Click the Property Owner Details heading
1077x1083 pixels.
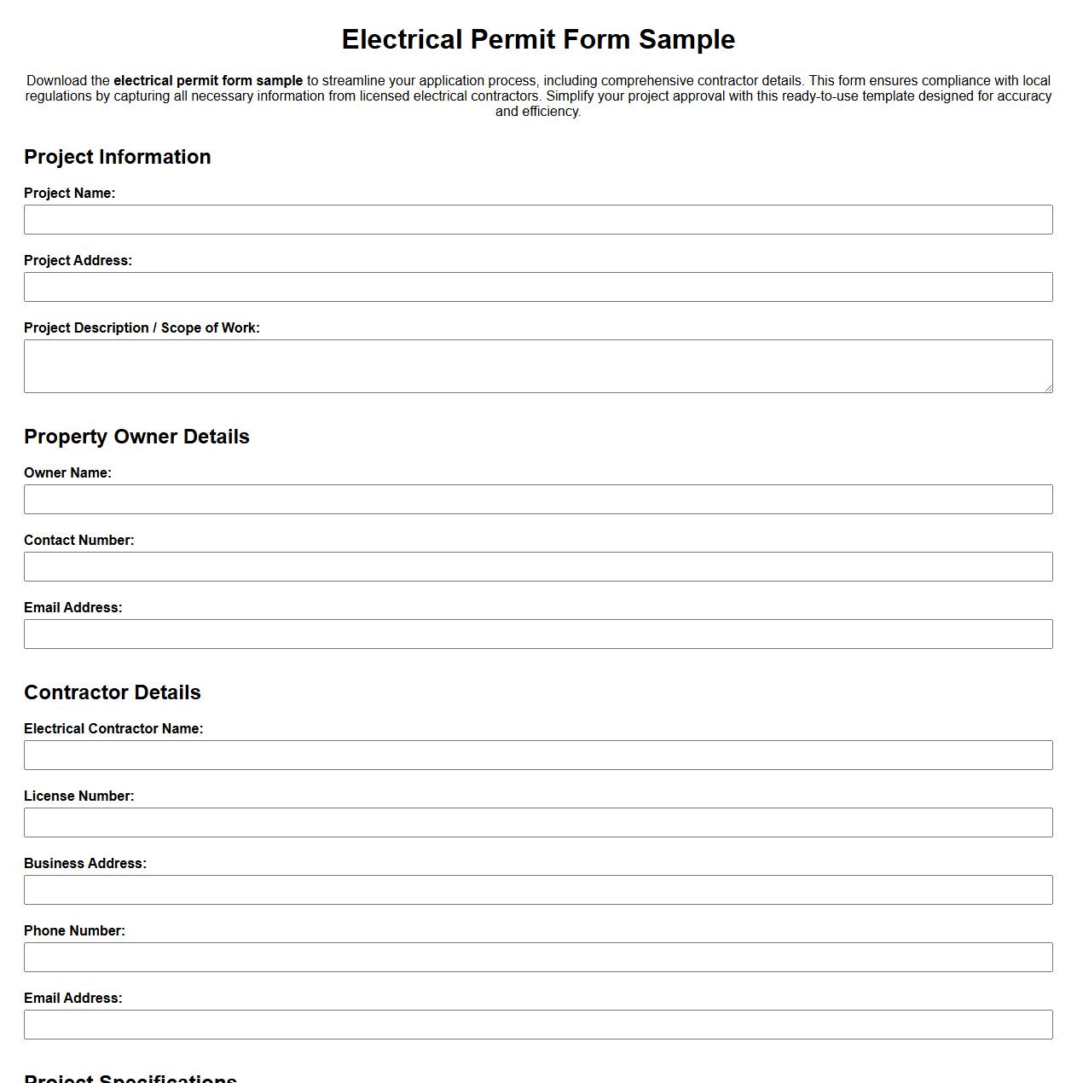(137, 436)
